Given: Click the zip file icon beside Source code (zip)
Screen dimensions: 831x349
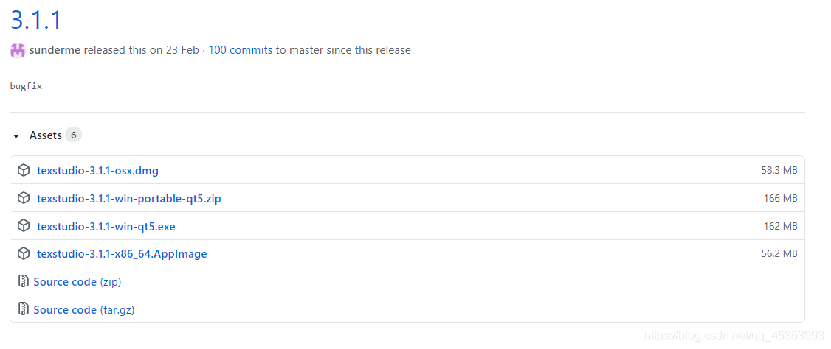Looking at the screenshot, I should click(x=24, y=282).
